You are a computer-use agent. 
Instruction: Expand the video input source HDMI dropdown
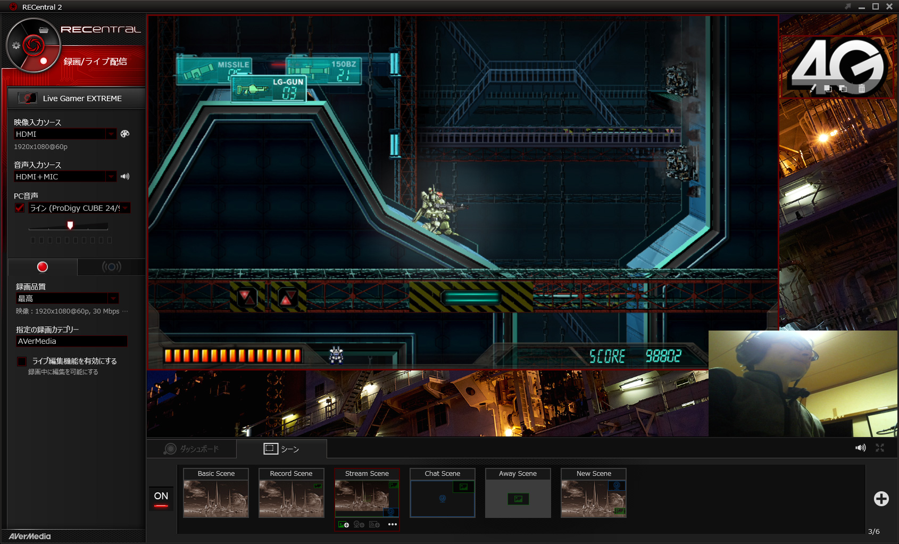111,134
